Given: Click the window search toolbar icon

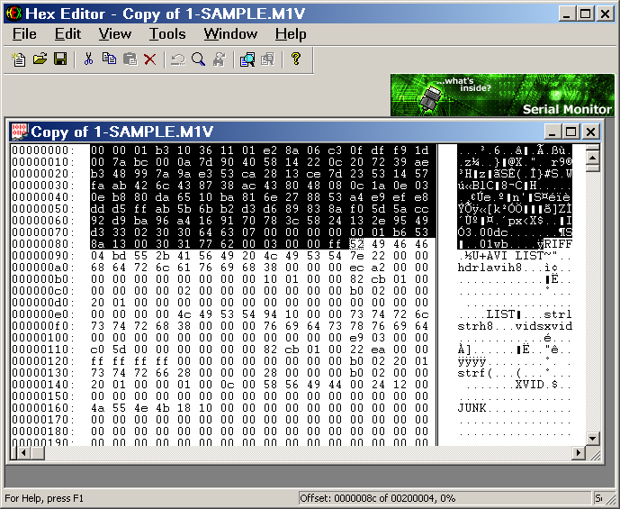Looking at the screenshot, I should click(247, 59).
